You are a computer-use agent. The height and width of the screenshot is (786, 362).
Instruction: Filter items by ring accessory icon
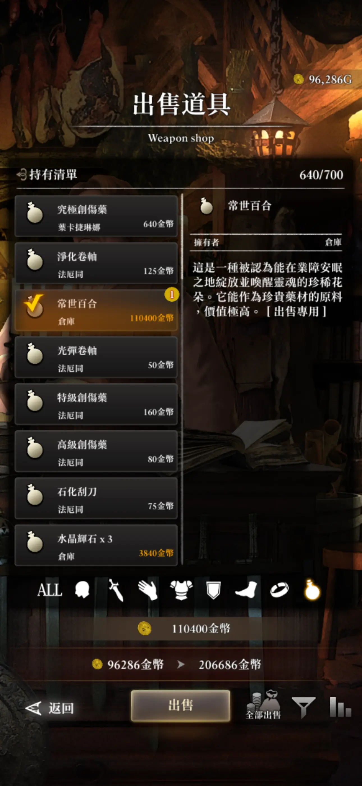[279, 589]
